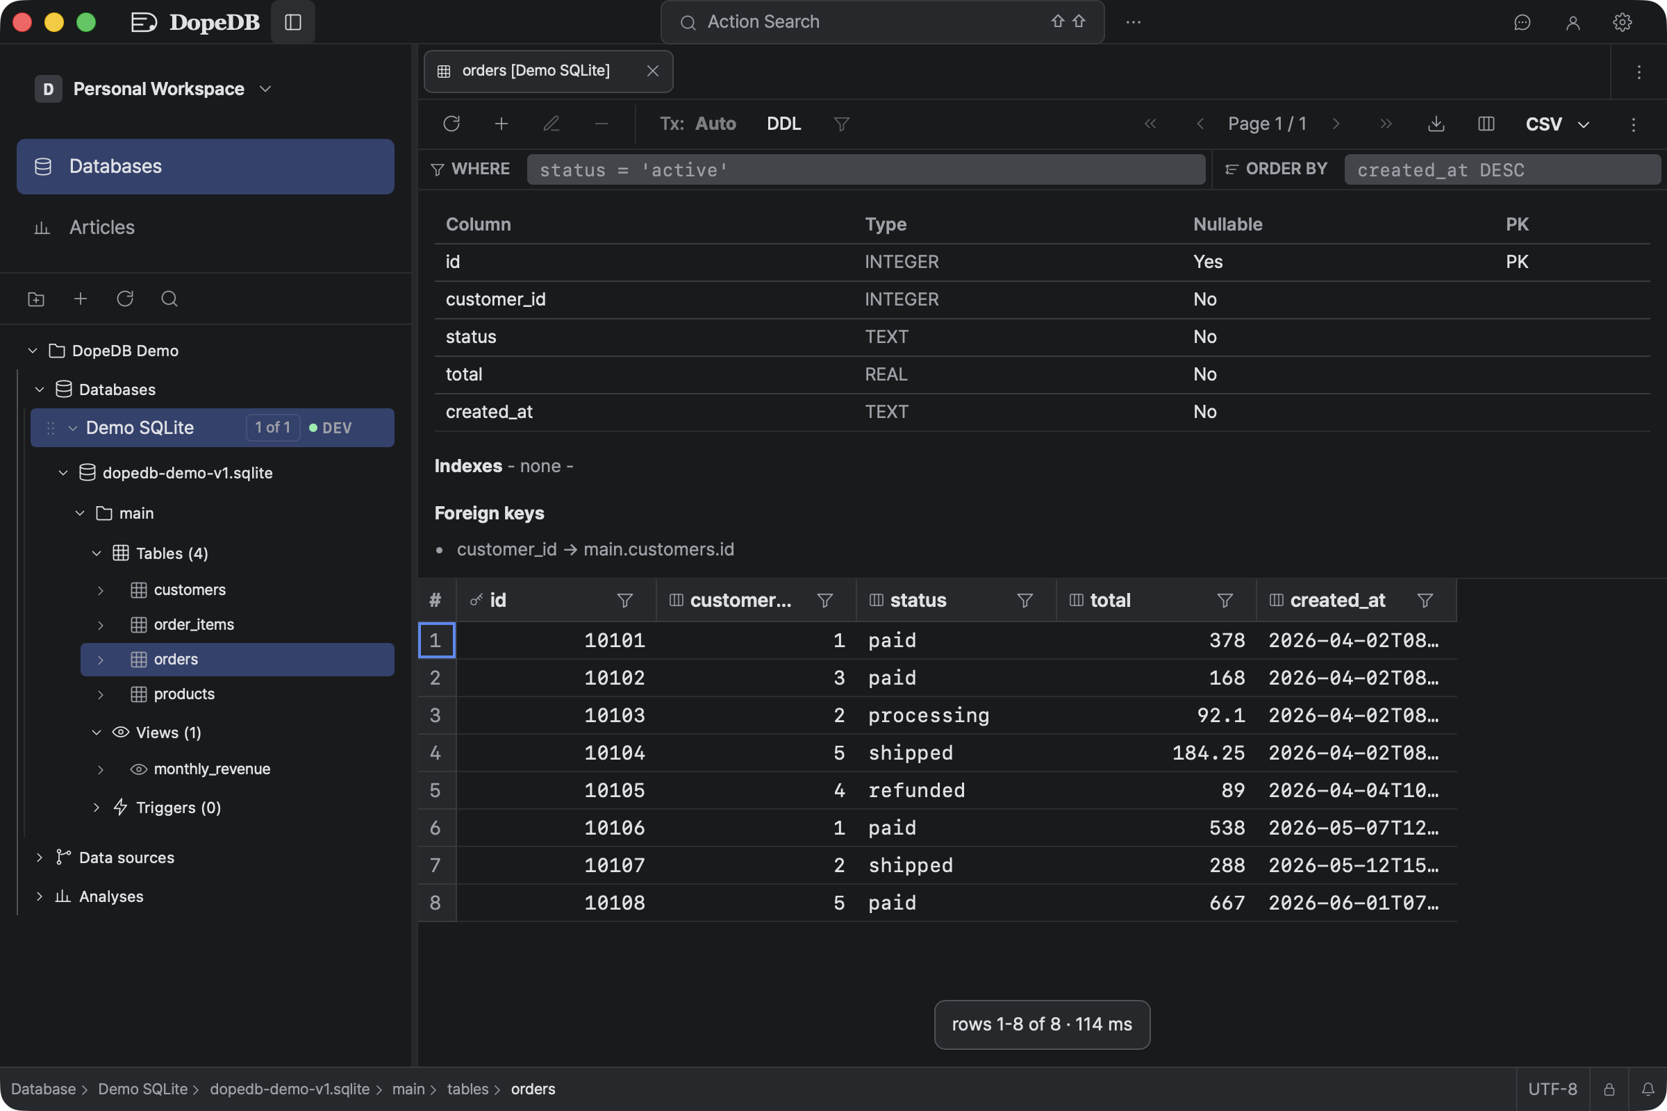Viewport: 1667px width, 1111px height.
Task: Click the edit row pencil icon
Action: pos(551,124)
